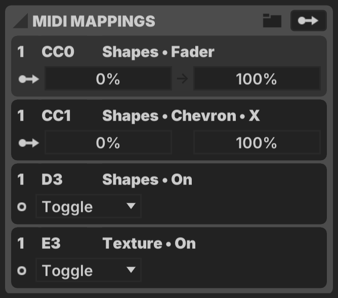Click the CC0 mapping mode arrow icon

pyautogui.click(x=29, y=79)
